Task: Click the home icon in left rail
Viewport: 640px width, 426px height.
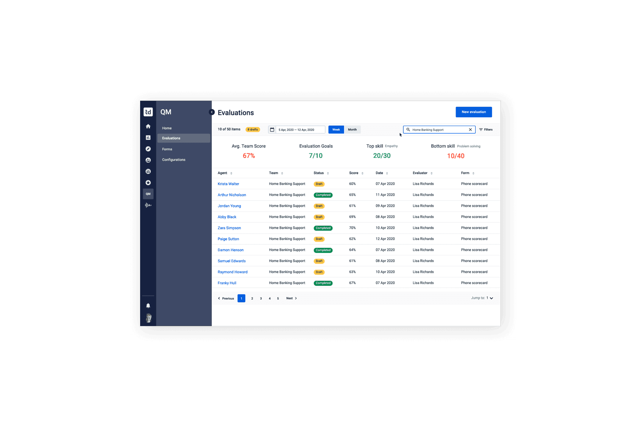Action: point(148,126)
